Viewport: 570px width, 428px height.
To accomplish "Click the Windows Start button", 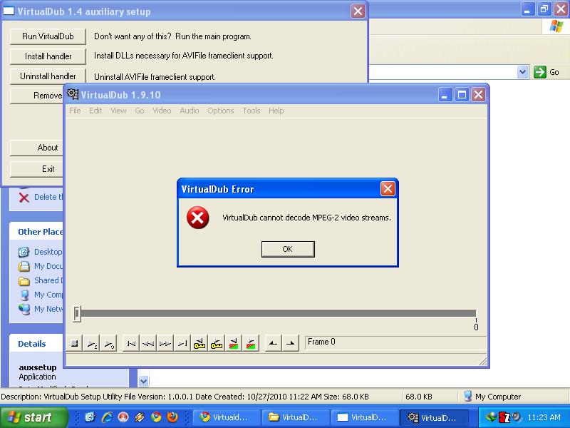I will click(x=34, y=417).
